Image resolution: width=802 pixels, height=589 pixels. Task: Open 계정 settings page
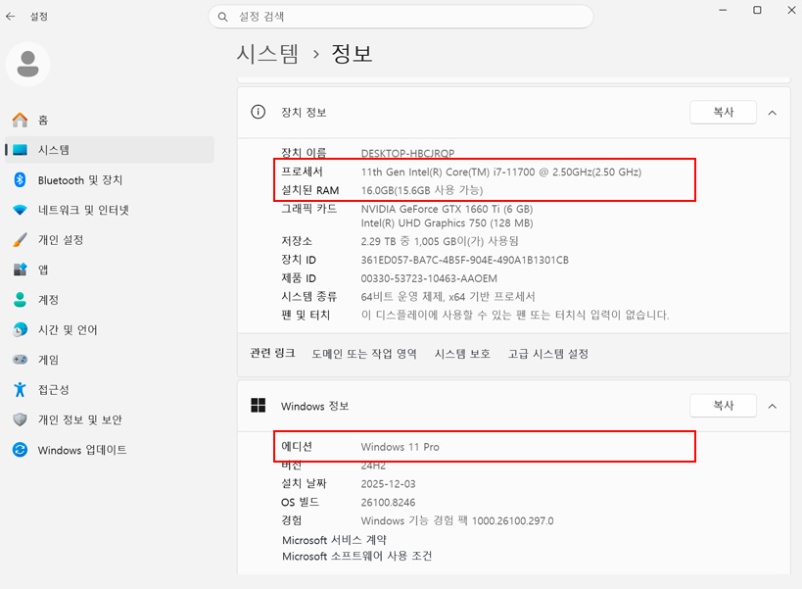[109, 299]
